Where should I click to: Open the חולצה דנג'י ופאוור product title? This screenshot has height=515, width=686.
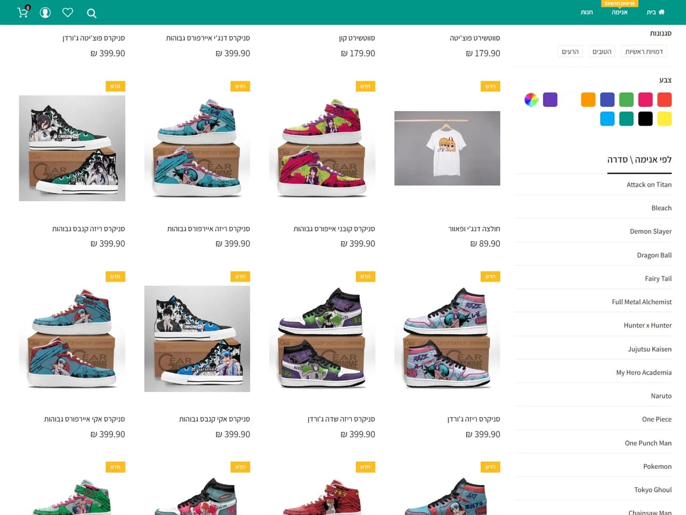[x=474, y=229]
